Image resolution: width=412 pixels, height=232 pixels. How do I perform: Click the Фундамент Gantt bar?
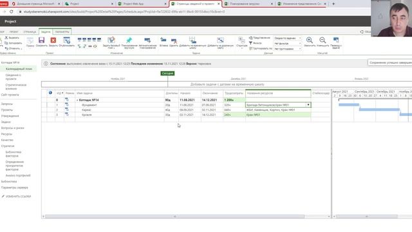(349, 104)
